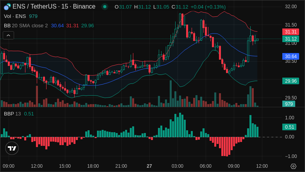Click the green market status dot
The image size is (305, 172).
click(105, 7)
